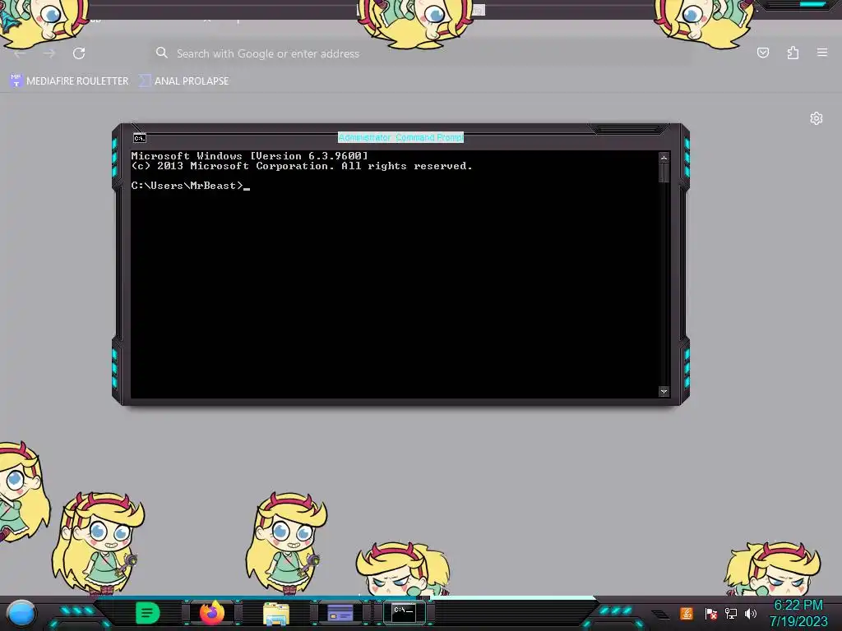Open Firefox extensions puzzle icon
Screen dimensions: 842x631
click(x=793, y=53)
